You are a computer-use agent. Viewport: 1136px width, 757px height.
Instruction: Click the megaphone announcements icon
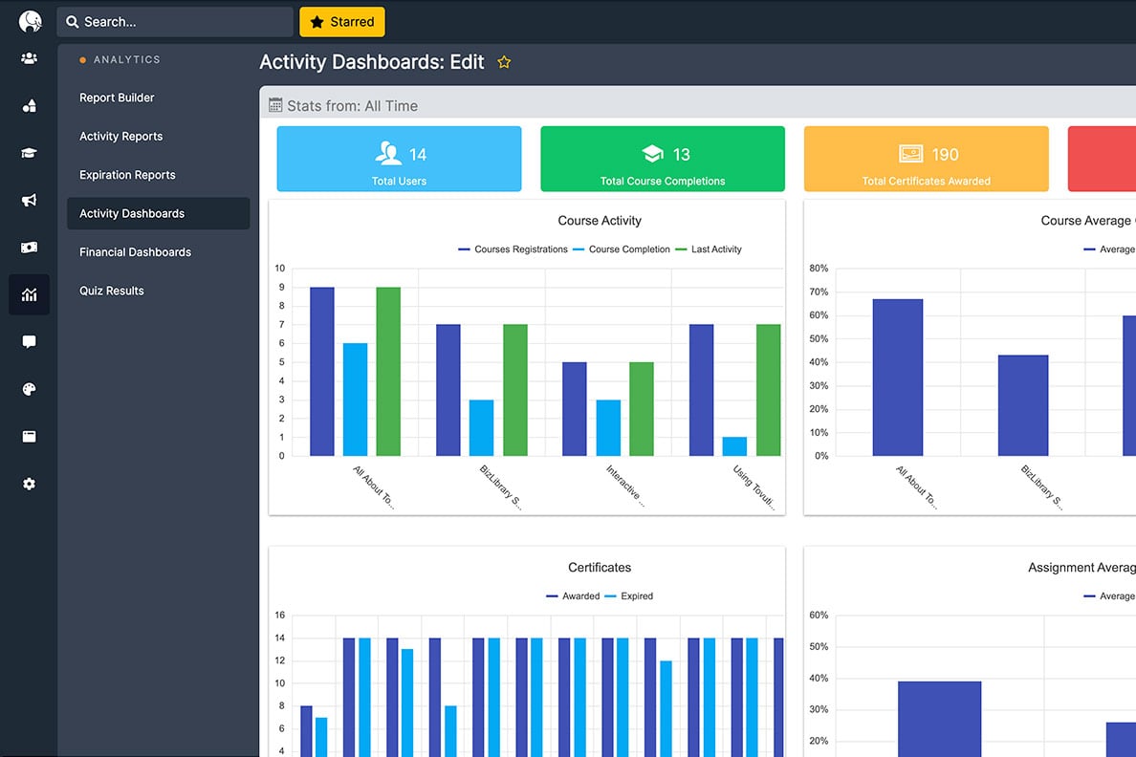coord(29,199)
